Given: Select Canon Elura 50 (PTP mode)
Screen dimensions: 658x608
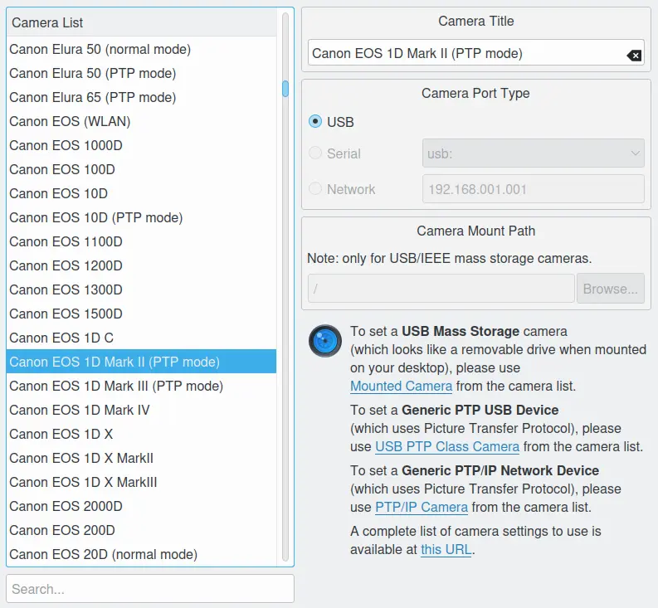Looking at the screenshot, I should point(141,73).
